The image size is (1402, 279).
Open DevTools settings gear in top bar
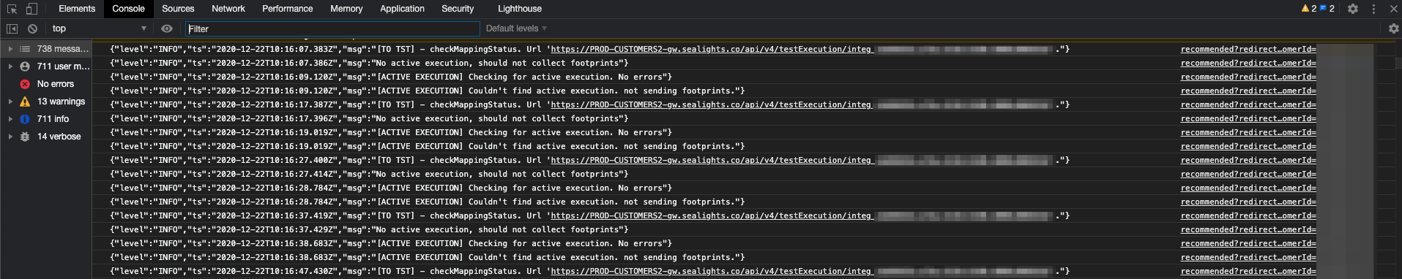(1353, 9)
